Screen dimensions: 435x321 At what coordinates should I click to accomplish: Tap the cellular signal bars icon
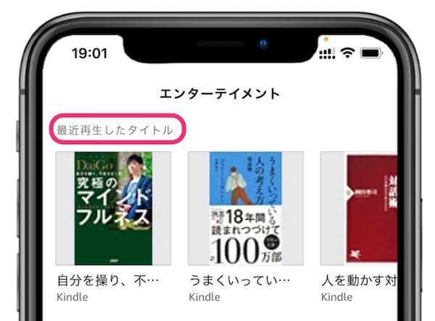(327, 53)
